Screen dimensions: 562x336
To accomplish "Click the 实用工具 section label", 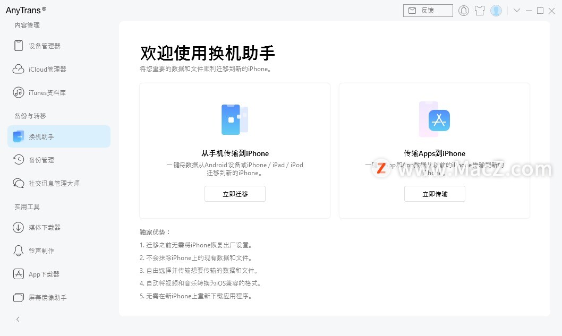I will click(x=27, y=206).
